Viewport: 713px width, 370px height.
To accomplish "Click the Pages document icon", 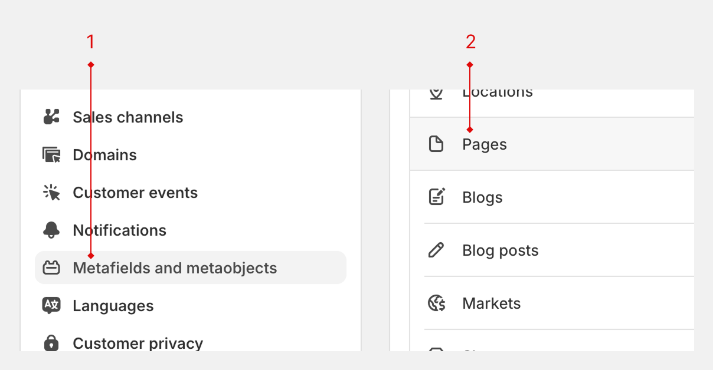I will coord(436,144).
